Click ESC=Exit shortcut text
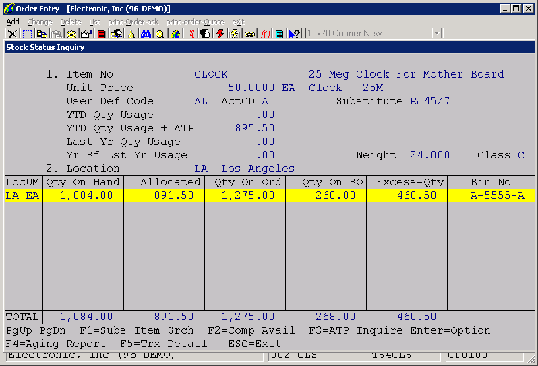 255,344
